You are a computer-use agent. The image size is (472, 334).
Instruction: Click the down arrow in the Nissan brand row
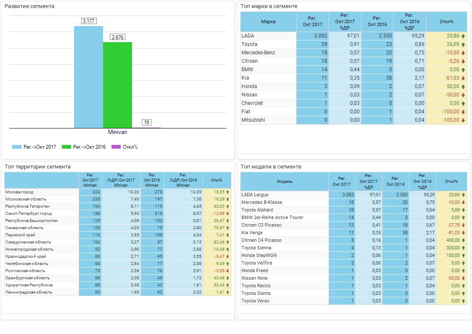point(463,95)
